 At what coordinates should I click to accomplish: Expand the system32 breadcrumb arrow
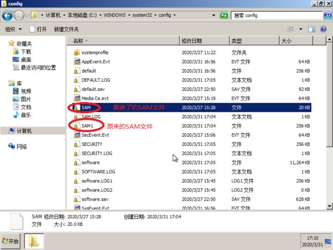[x=155, y=15]
